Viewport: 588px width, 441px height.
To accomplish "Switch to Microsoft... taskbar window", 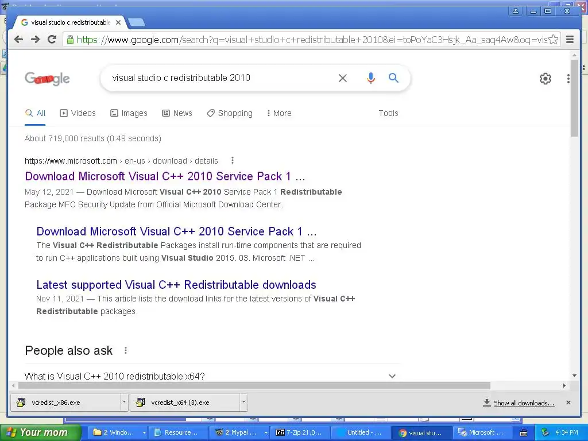I will 483,432.
